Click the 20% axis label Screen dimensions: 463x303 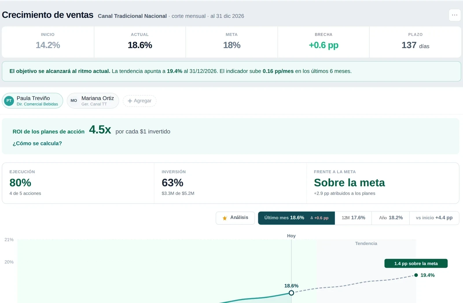coord(9,262)
